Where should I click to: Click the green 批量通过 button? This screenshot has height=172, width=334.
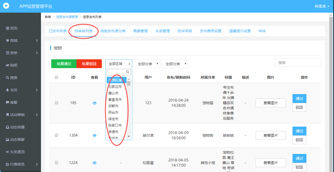[64, 63]
